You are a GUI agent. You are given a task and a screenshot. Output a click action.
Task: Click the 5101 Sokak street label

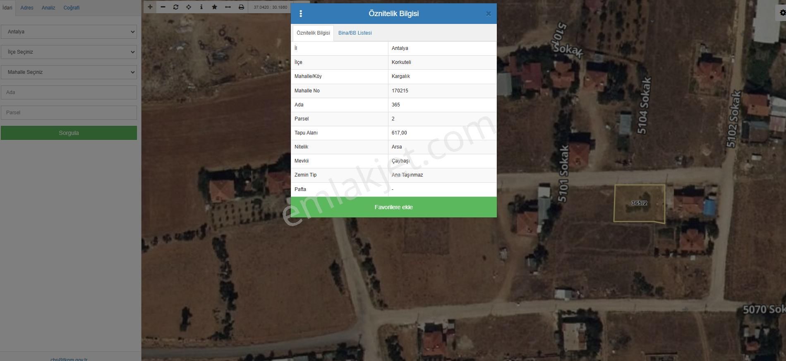click(563, 173)
